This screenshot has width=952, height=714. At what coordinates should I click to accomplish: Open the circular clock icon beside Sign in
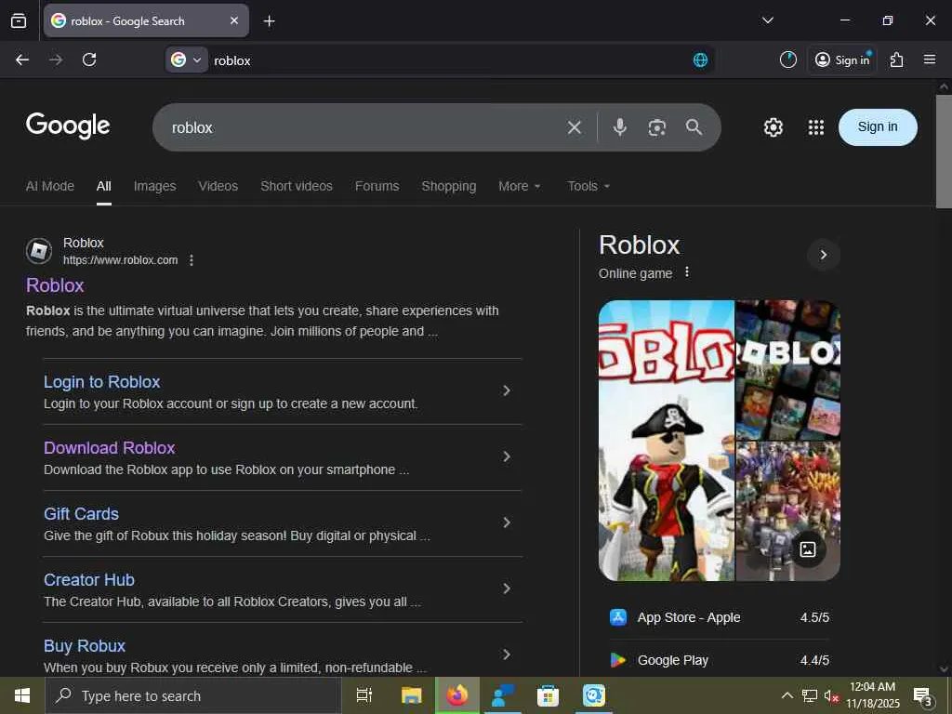tap(788, 59)
